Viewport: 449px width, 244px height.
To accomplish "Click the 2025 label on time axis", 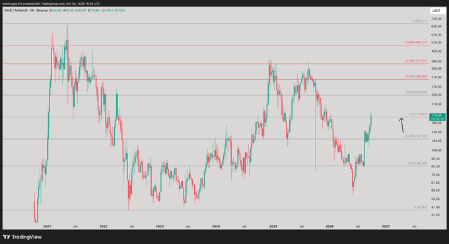I will pyautogui.click(x=273, y=226).
